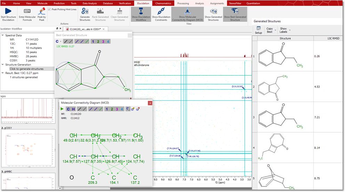345x192 pixels.
Task: Toggle Show Generated Structures panel
Action: click(x=213, y=15)
